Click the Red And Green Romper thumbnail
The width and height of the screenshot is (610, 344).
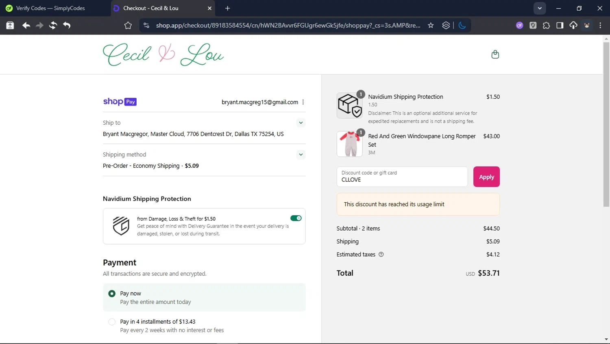(350, 144)
